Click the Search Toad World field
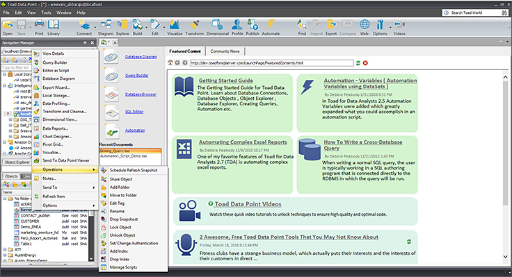 pos(474,12)
